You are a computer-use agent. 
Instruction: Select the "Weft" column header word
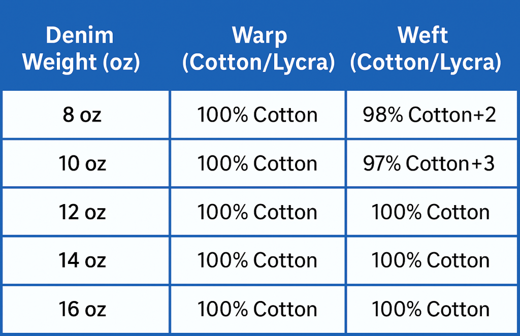[423, 36]
